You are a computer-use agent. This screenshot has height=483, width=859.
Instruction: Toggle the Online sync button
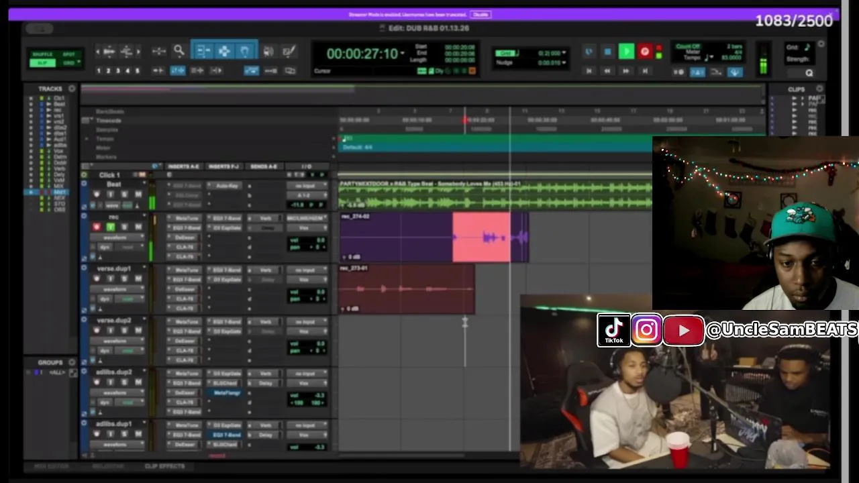(589, 52)
